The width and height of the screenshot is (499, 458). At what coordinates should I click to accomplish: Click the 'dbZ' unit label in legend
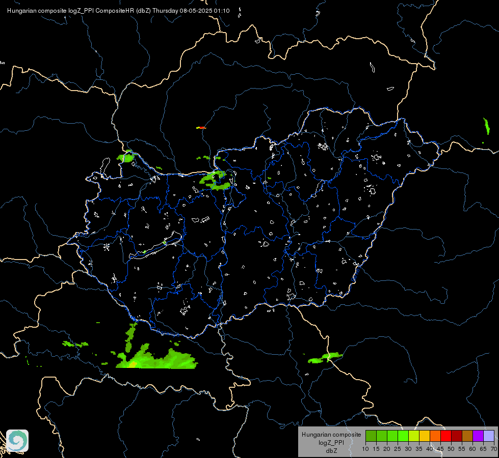pyautogui.click(x=331, y=451)
